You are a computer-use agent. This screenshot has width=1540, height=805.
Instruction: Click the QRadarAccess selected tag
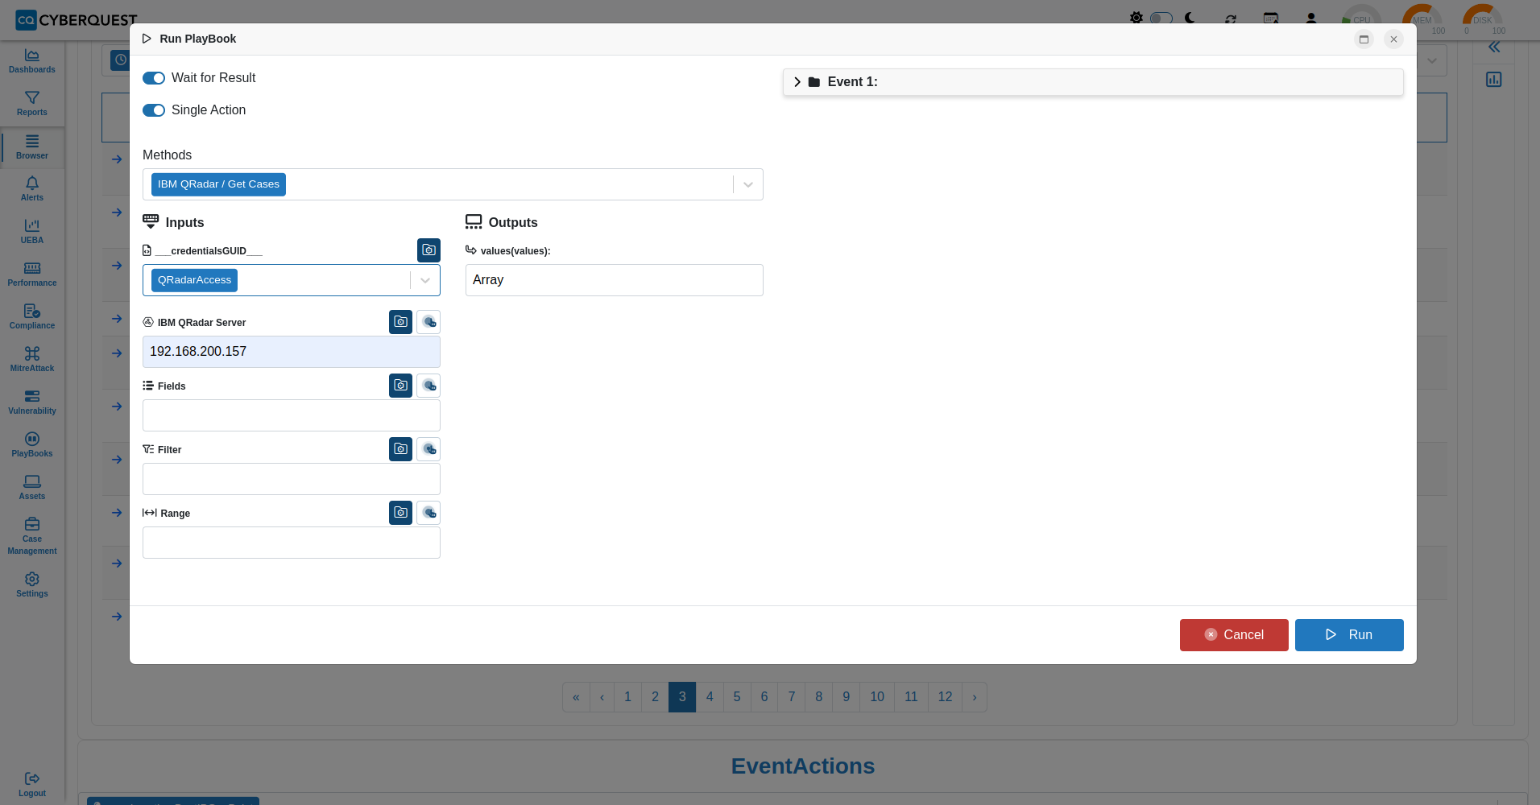tap(194, 280)
